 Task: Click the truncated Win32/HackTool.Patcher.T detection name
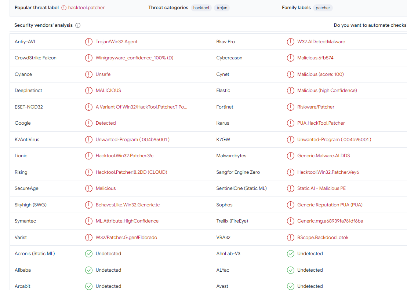coord(141,107)
